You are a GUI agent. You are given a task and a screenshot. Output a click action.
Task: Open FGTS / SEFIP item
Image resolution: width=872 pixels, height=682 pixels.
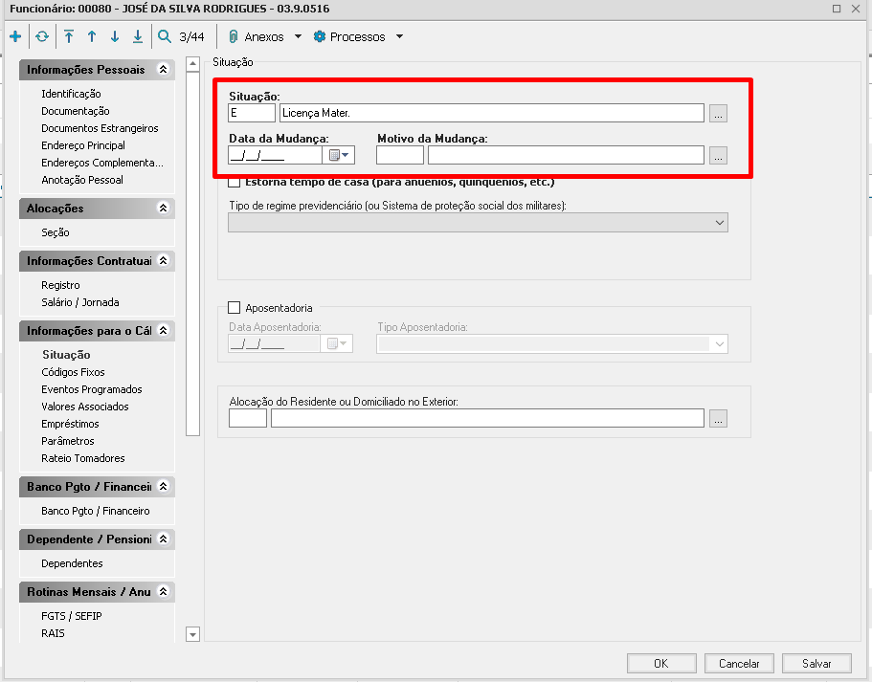click(x=72, y=616)
